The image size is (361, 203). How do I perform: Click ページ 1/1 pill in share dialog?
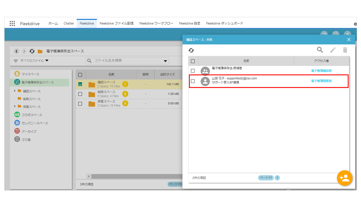coord(266,178)
